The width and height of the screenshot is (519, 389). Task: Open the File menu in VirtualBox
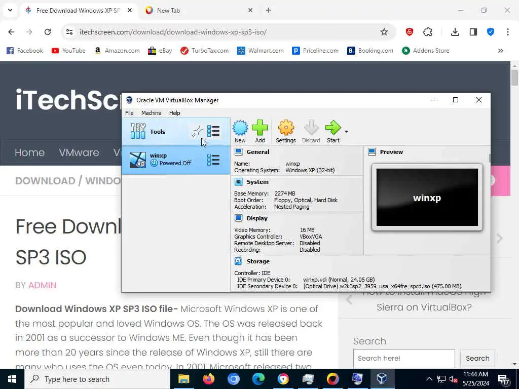click(129, 113)
